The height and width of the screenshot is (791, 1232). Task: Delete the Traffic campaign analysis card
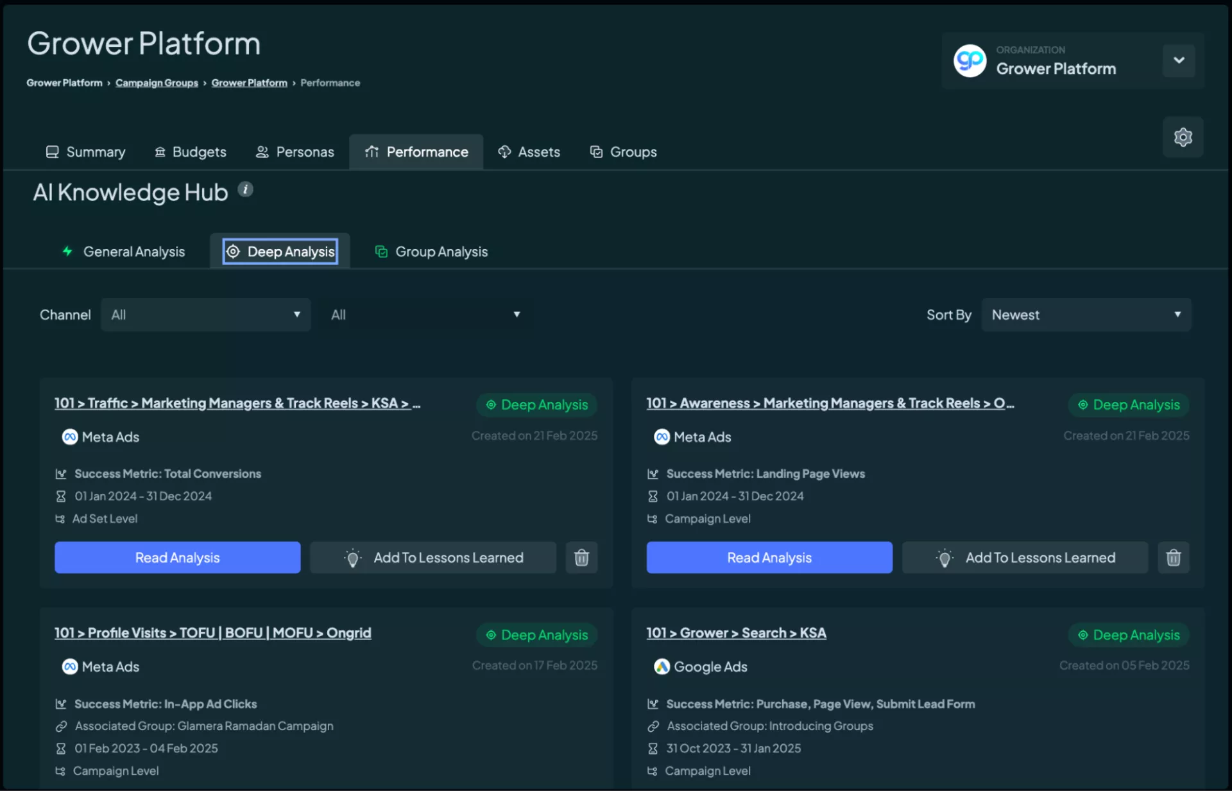[x=581, y=557]
